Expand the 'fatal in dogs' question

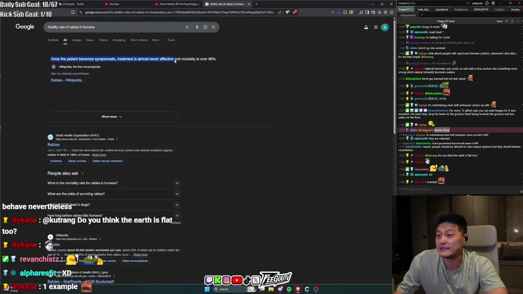coord(114,205)
